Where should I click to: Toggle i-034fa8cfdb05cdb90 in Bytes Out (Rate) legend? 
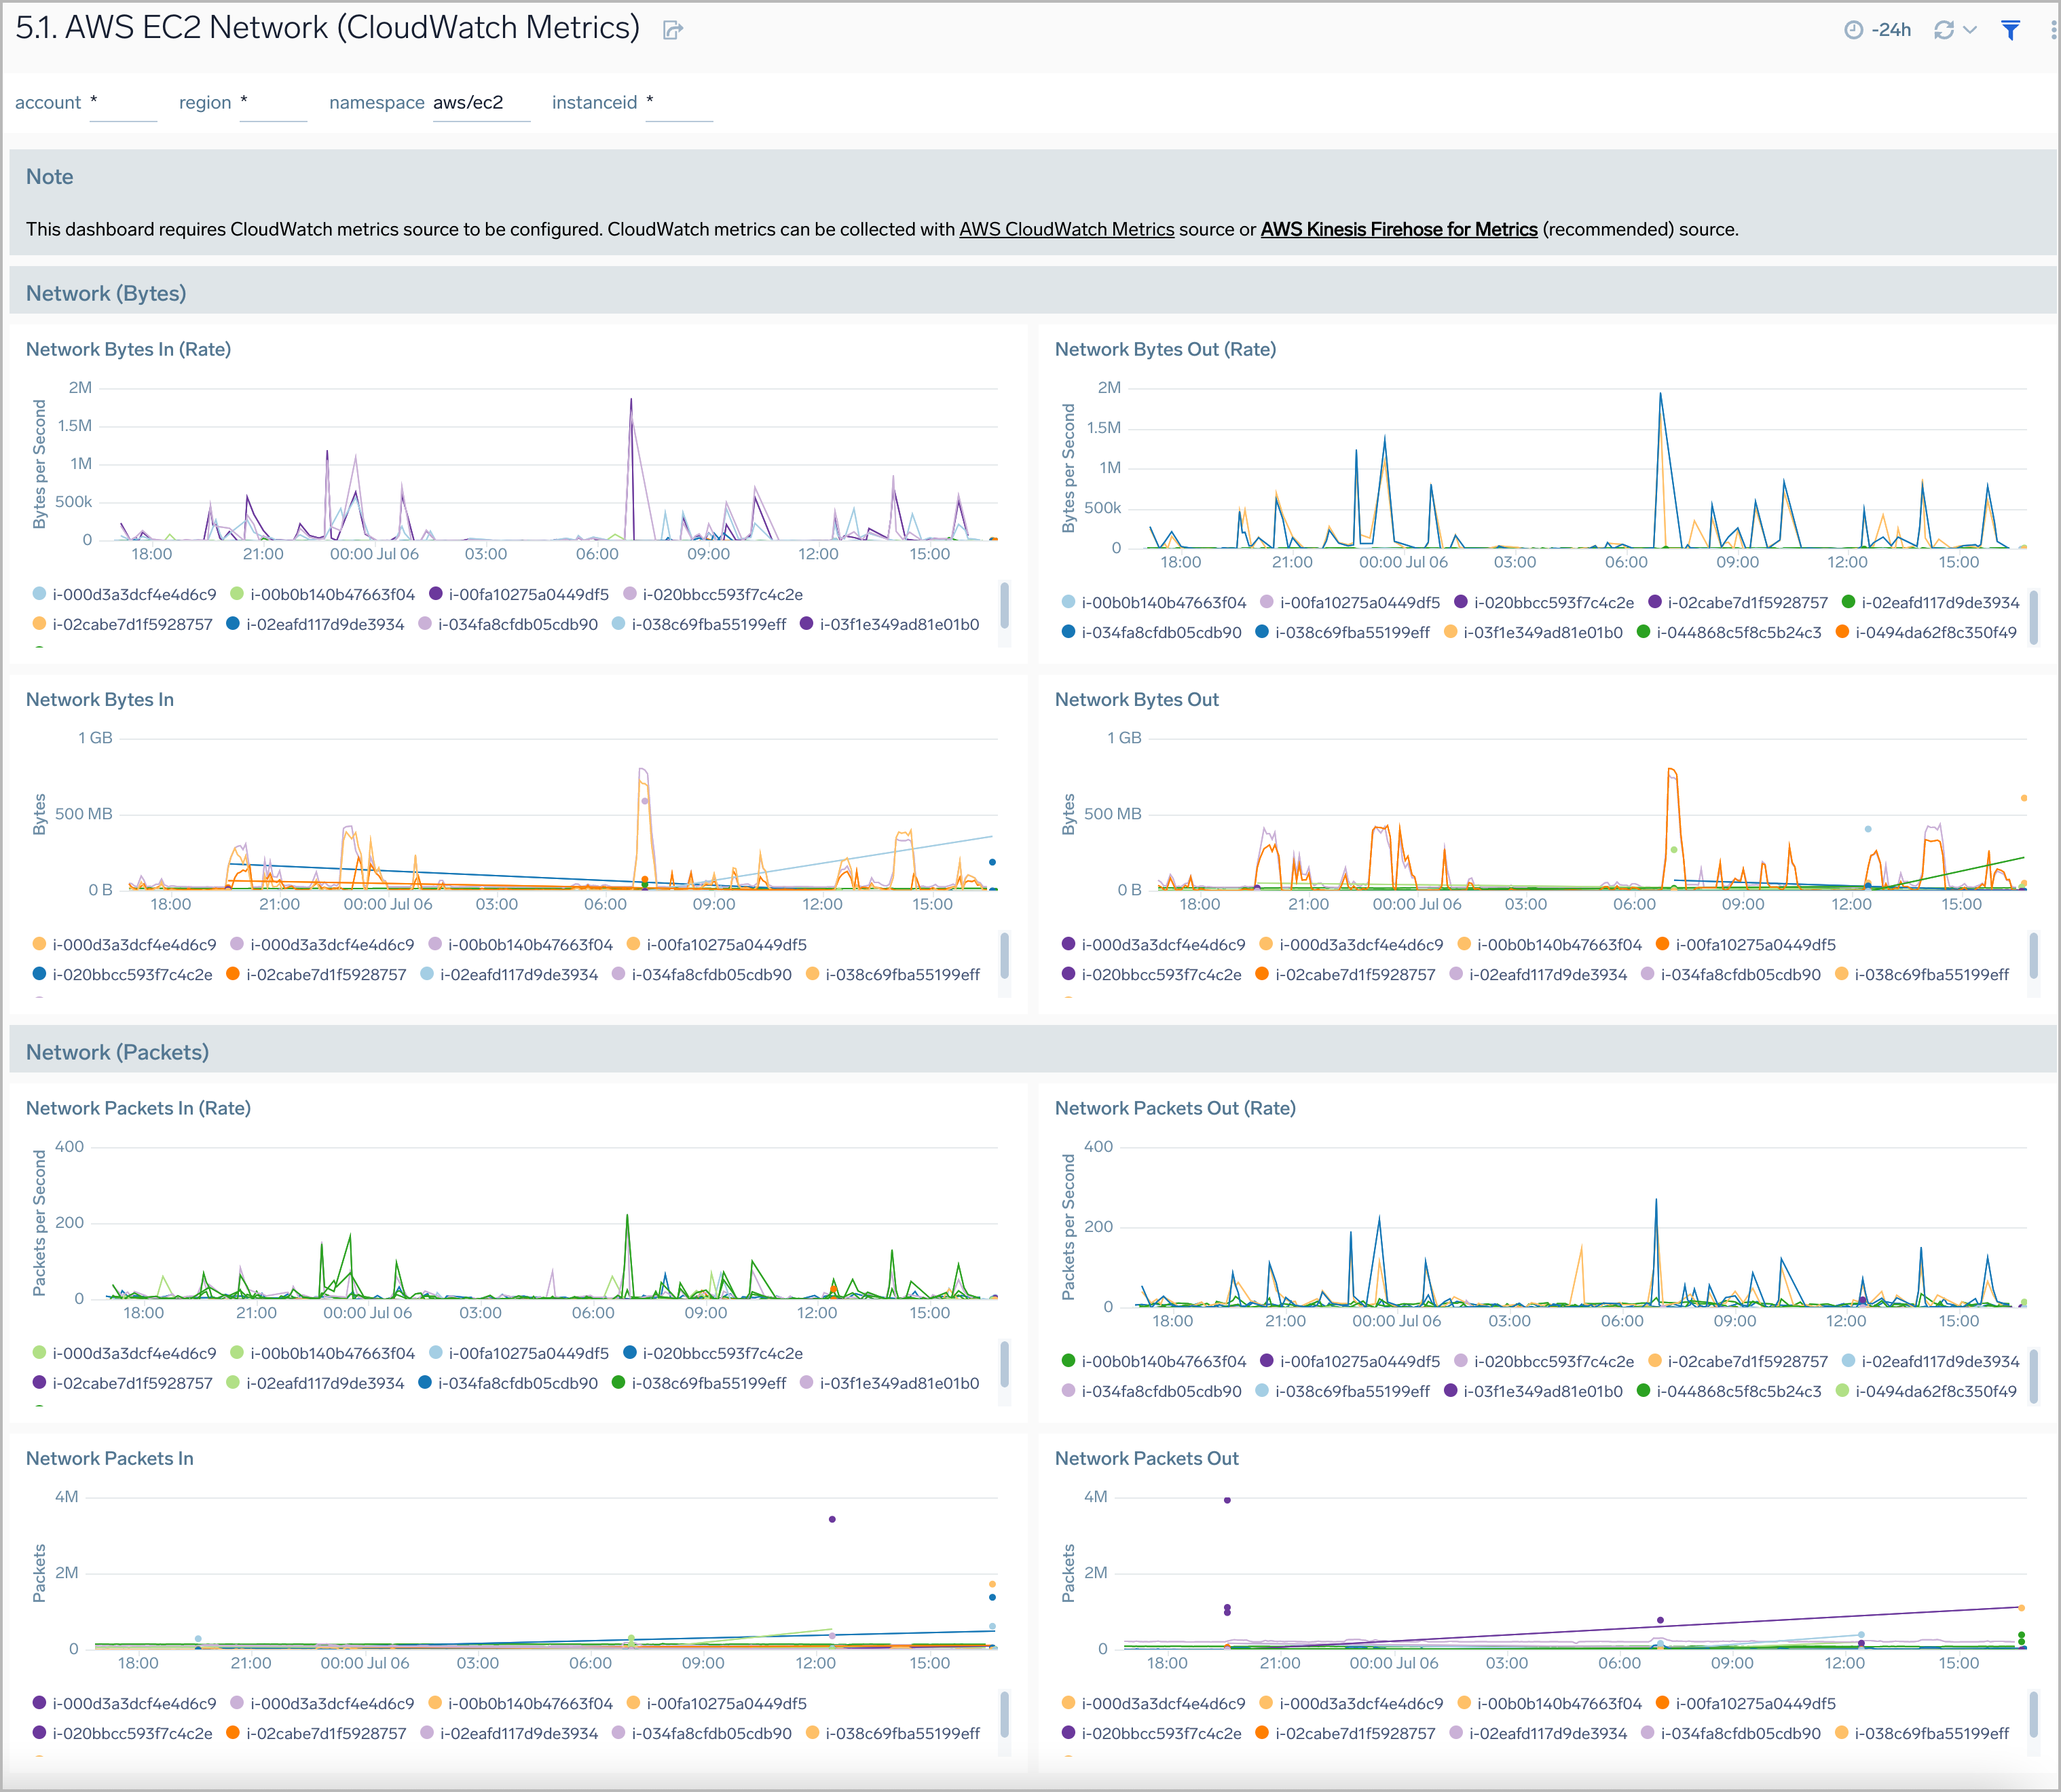point(1151,632)
